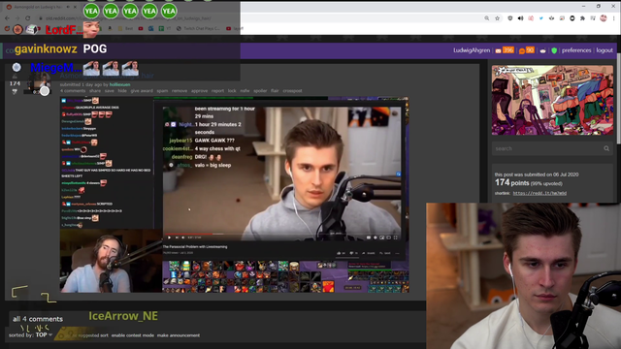Click the 'flair' post action
The width and height of the screenshot is (621, 349).
click(275, 91)
